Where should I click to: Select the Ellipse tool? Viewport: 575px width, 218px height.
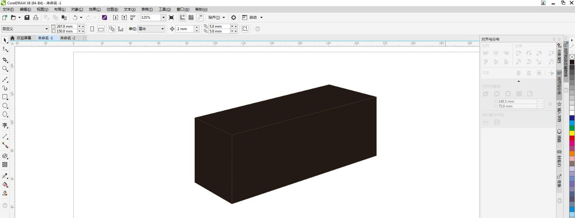(x=5, y=106)
